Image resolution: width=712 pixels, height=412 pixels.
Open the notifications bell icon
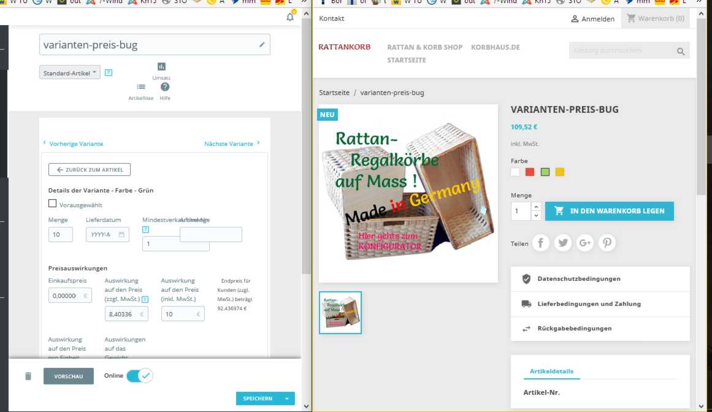click(x=290, y=17)
